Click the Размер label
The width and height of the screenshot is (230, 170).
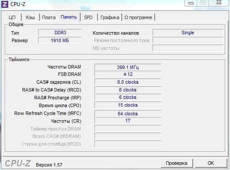[x=19, y=40]
